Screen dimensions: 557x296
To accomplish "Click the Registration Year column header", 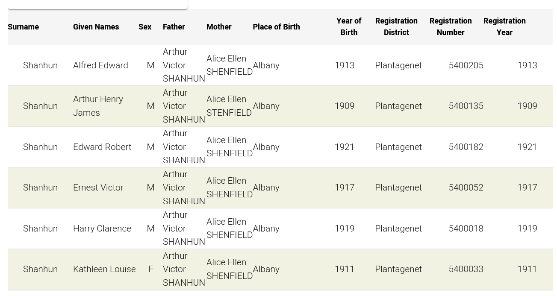I will [x=504, y=26].
